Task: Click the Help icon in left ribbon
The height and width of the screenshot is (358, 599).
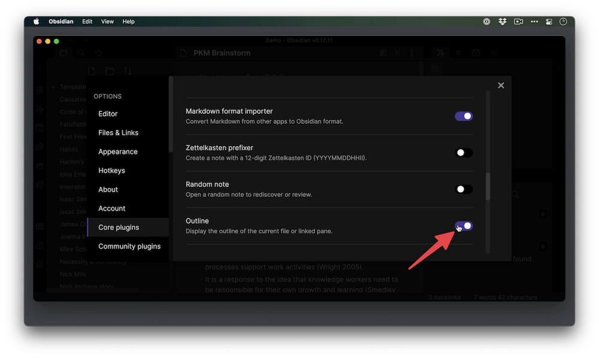Action: 40,245
